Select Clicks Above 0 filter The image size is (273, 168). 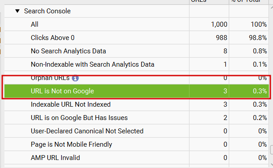click(x=136, y=38)
